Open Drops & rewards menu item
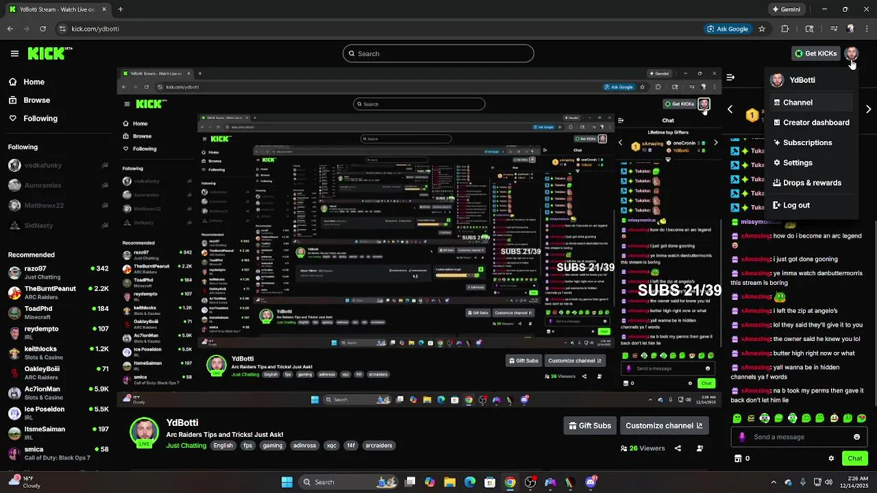 [812, 183]
